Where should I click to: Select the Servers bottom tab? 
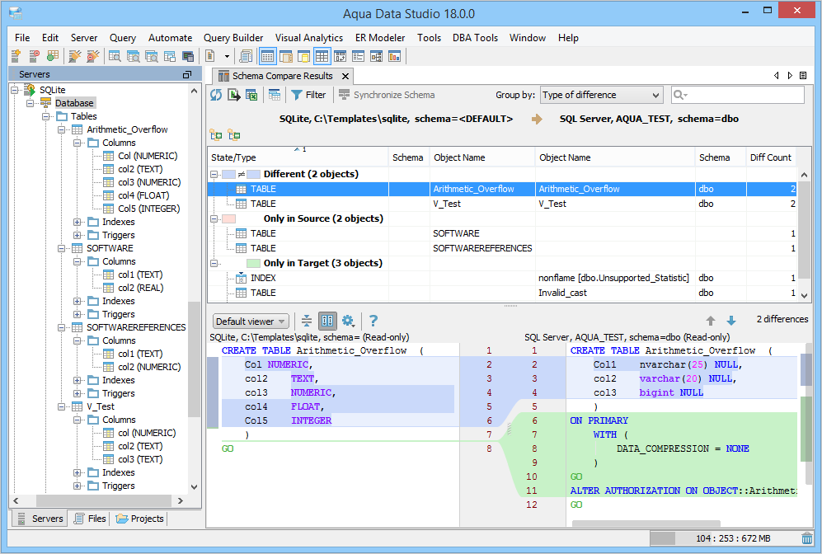41,519
